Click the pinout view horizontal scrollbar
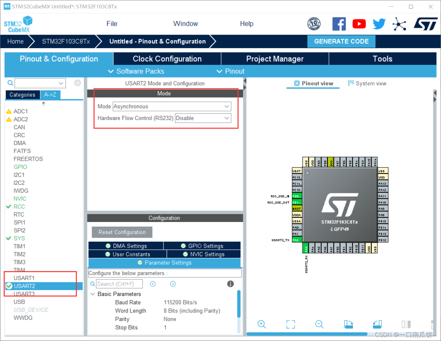Image resolution: width=441 pixels, height=341 pixels. (307, 334)
